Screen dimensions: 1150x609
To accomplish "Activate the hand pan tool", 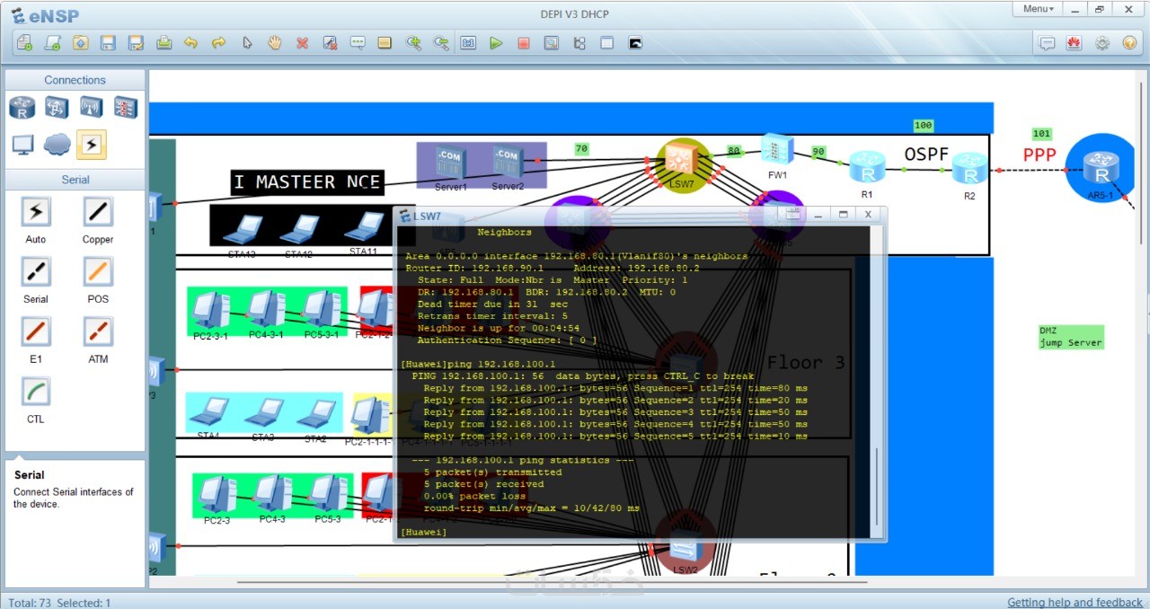I will tap(275, 42).
